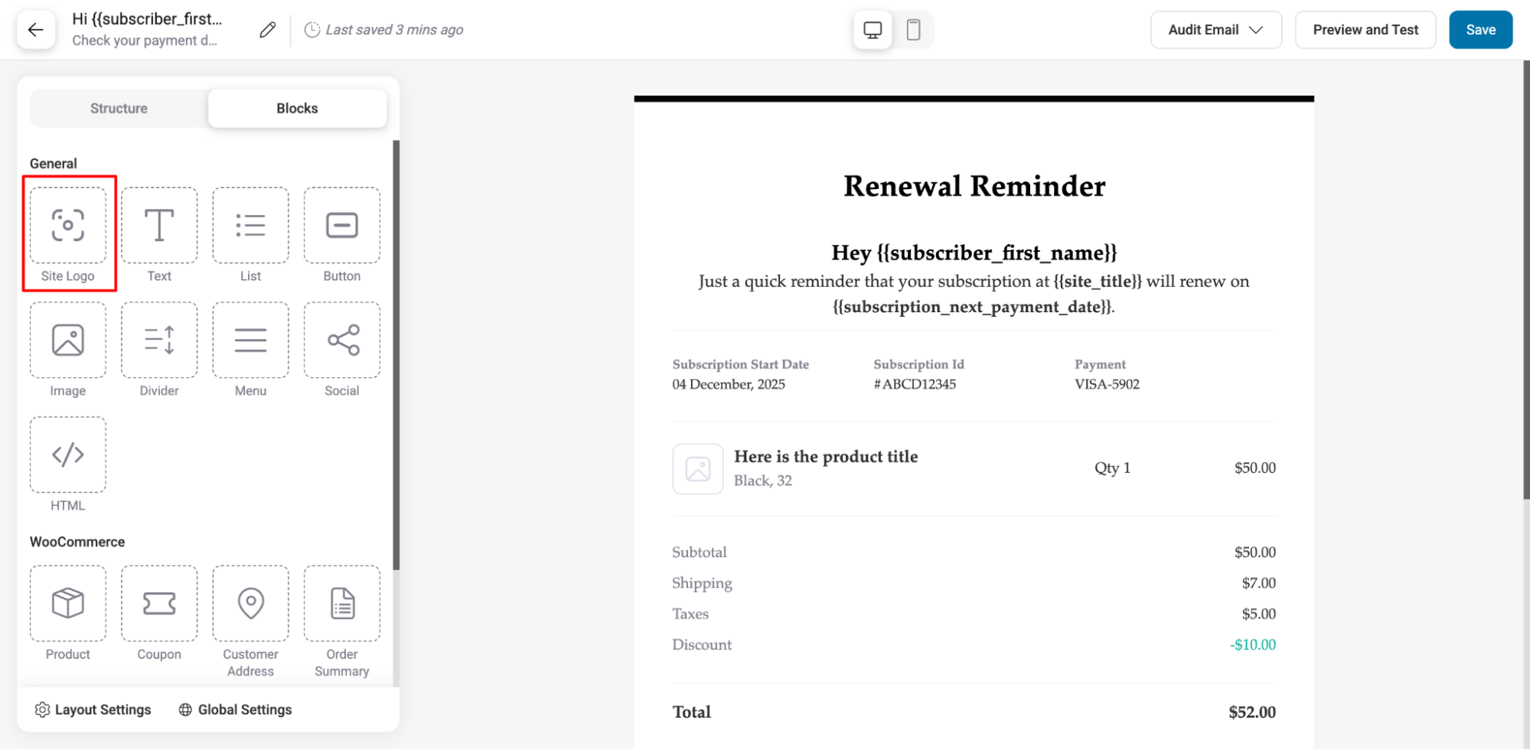Save the email template

coord(1480,30)
